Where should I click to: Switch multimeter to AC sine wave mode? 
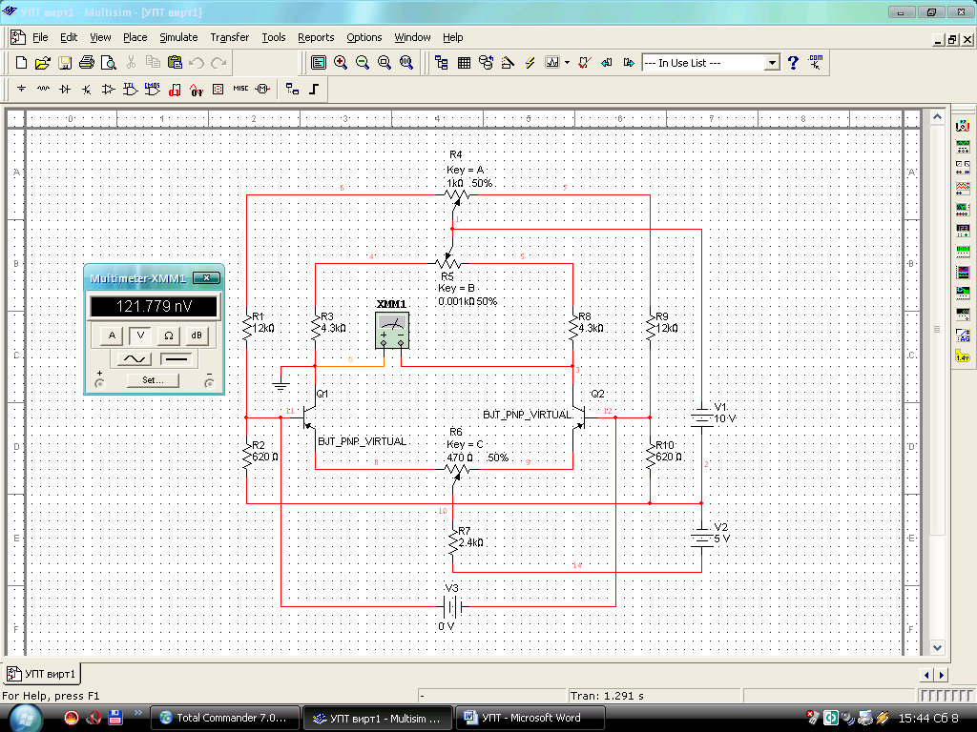(x=135, y=359)
